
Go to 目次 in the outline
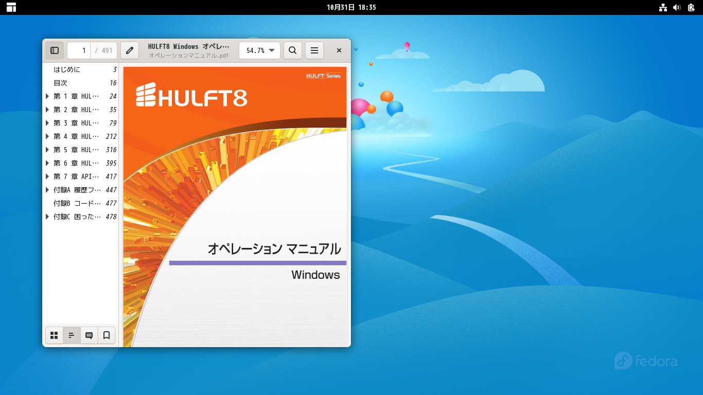point(60,83)
